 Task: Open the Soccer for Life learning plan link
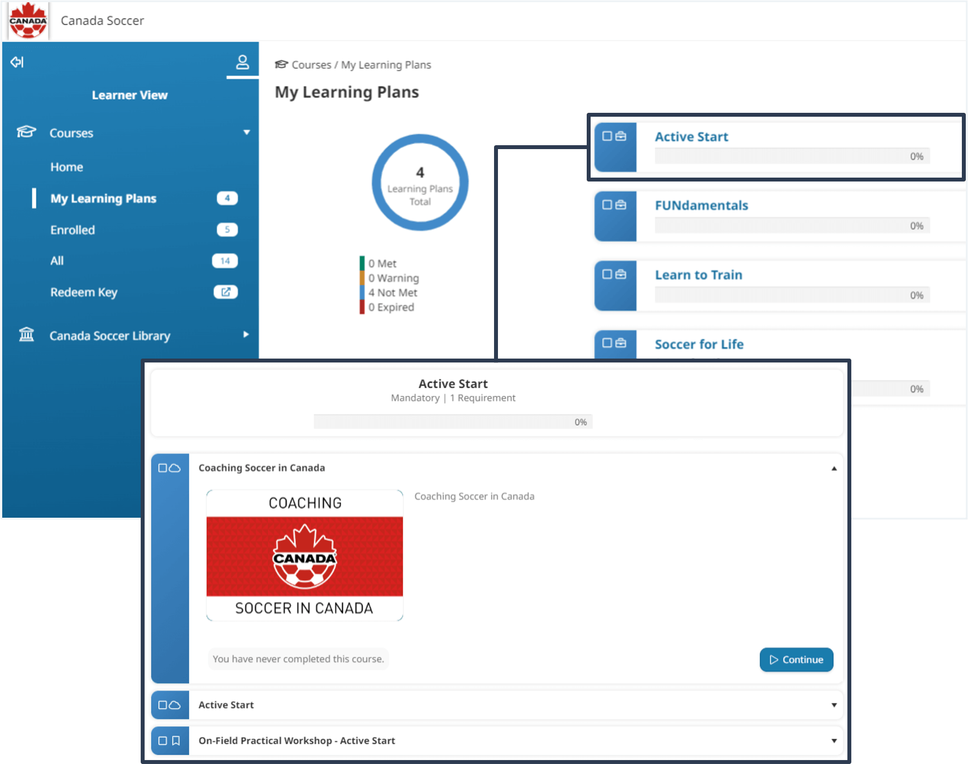click(x=699, y=344)
